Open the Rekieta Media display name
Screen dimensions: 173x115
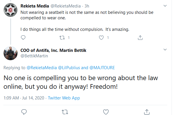click(35, 6)
